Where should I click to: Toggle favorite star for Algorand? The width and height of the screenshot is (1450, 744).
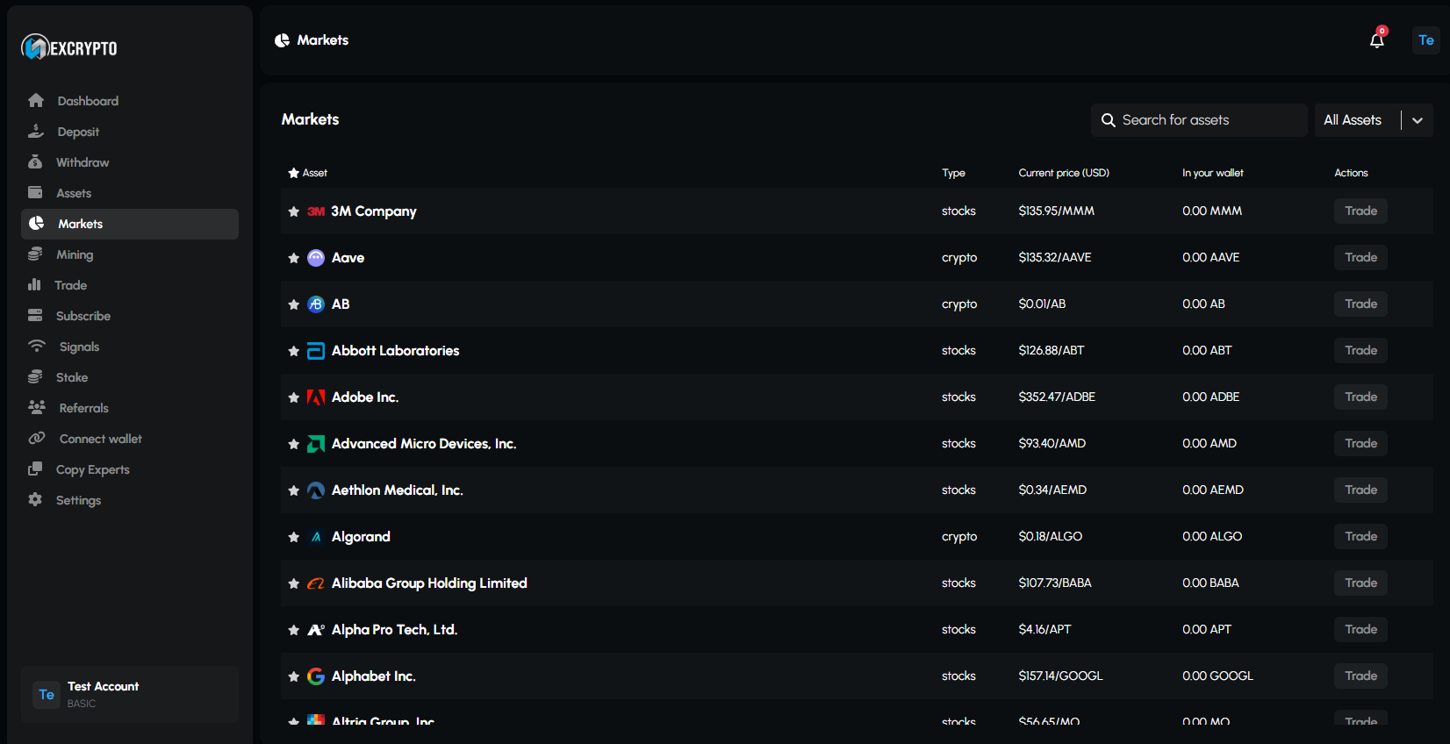point(294,537)
